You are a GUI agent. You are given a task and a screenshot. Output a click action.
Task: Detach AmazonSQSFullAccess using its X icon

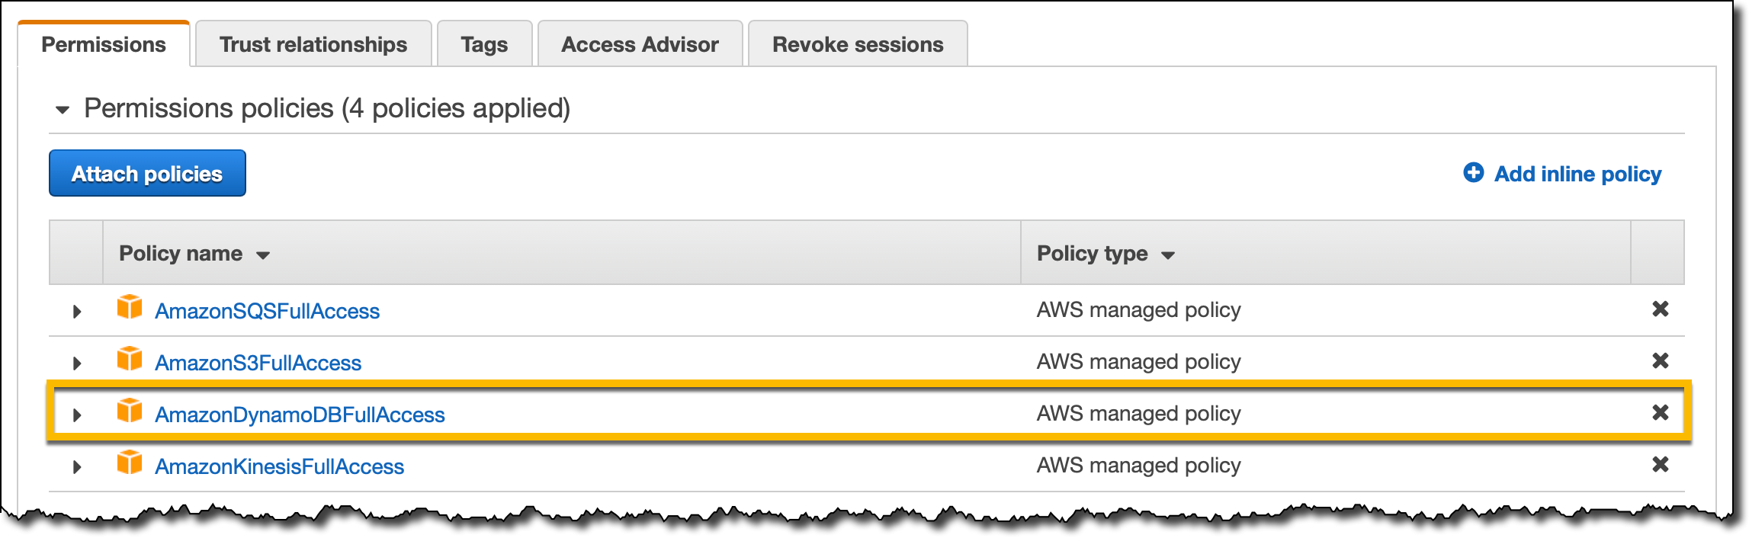coord(1660,309)
